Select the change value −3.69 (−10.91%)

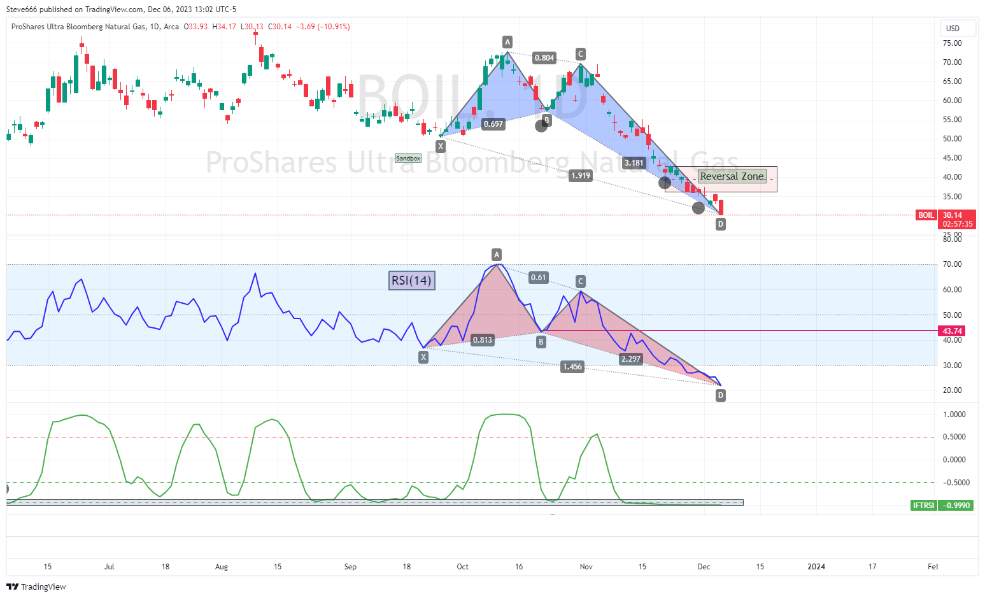click(x=323, y=27)
